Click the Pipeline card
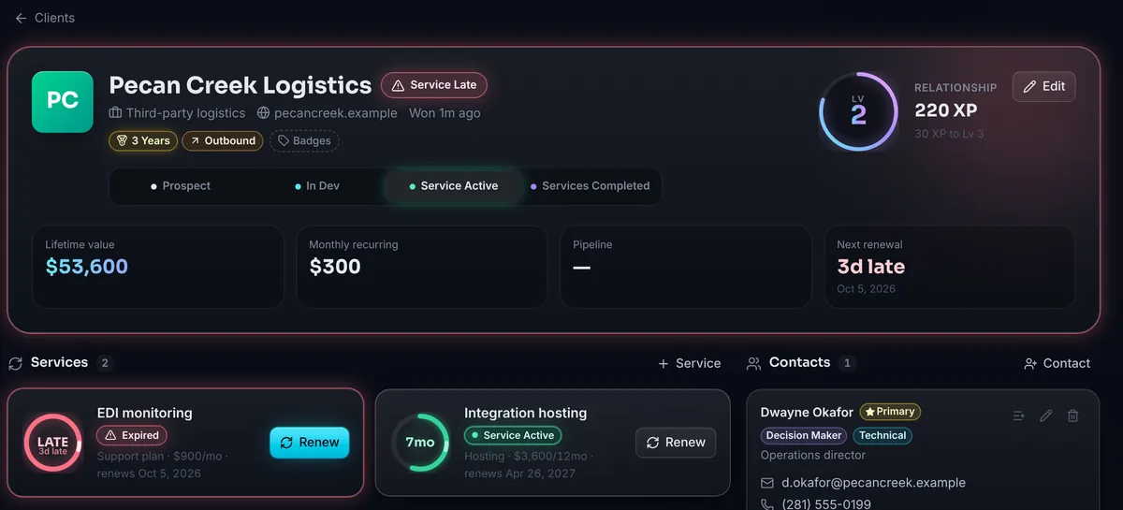1123x510 pixels. (x=685, y=267)
